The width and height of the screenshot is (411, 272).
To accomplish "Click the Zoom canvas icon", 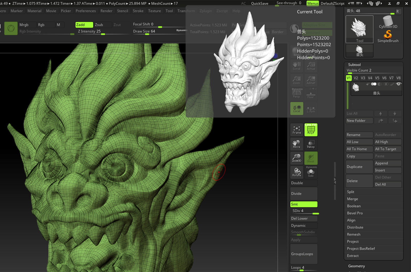I will coord(297,80).
